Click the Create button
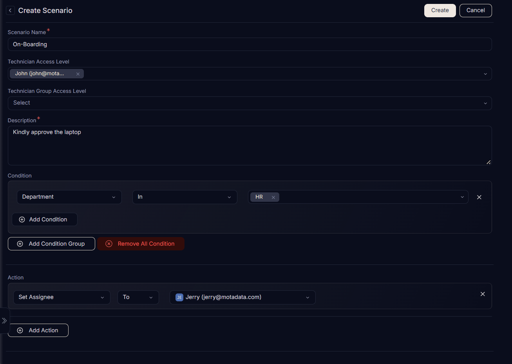 click(440, 11)
